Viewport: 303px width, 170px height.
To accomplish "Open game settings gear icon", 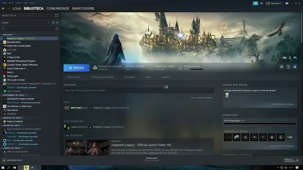I will point(282,67).
